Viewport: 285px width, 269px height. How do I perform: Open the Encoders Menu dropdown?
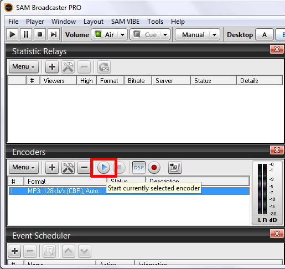click(x=24, y=167)
